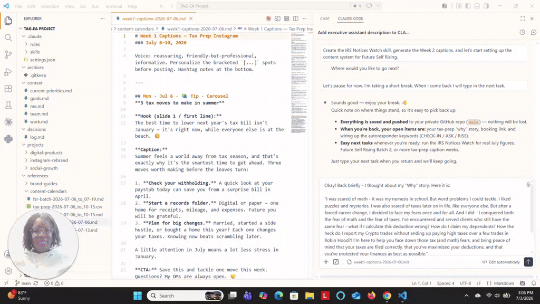Select the CLAUDE CODE tab
Image resolution: width=540 pixels, height=304 pixels.
350,18
